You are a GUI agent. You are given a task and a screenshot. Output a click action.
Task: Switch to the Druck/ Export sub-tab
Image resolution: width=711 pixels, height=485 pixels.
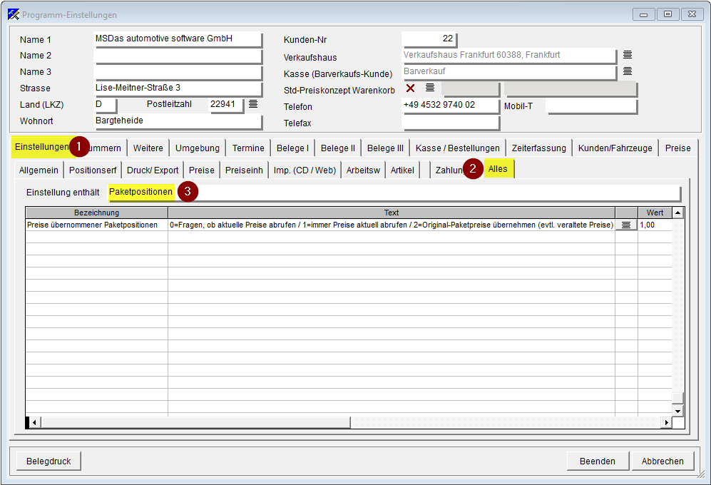click(x=153, y=170)
